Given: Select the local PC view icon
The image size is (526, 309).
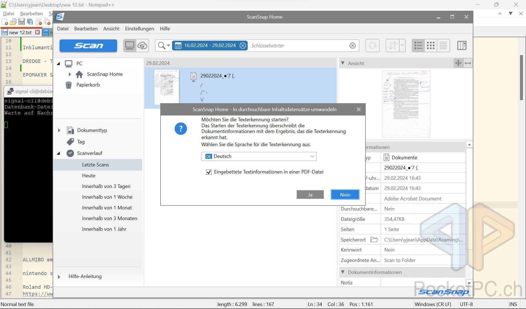Looking at the screenshot, I should pyautogui.click(x=130, y=45).
